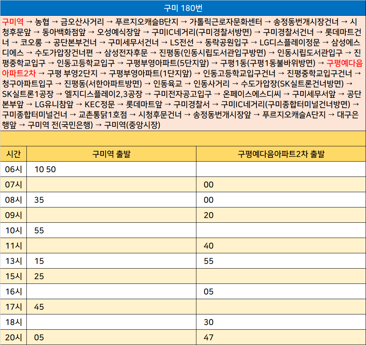Click the '금오산사거리' stop name
366x345 pixels.
point(82,22)
